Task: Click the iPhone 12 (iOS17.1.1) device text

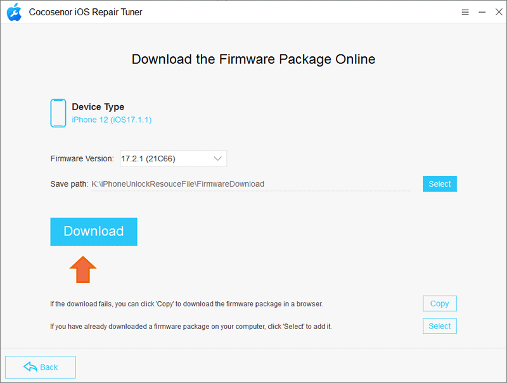Action: click(x=112, y=120)
